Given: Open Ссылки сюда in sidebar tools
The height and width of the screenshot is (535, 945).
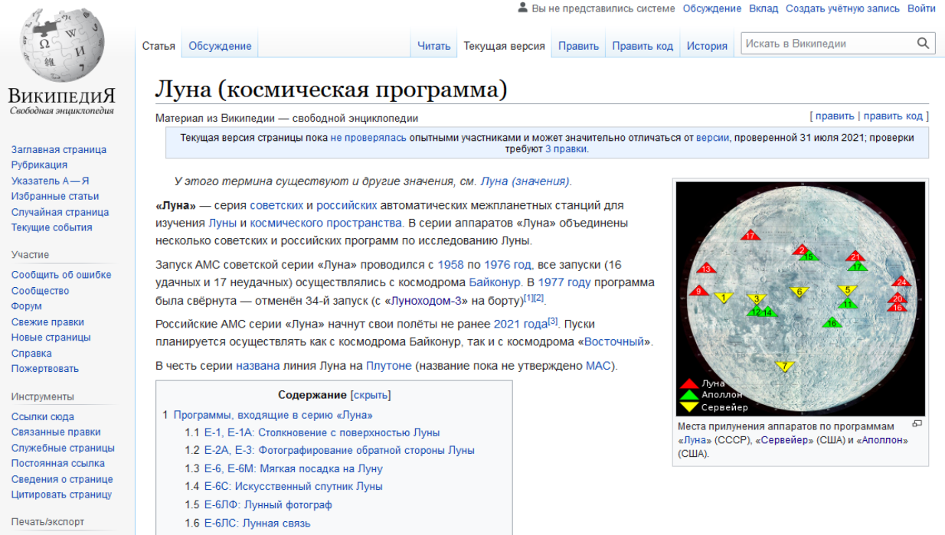Looking at the screenshot, I should pyautogui.click(x=43, y=417).
